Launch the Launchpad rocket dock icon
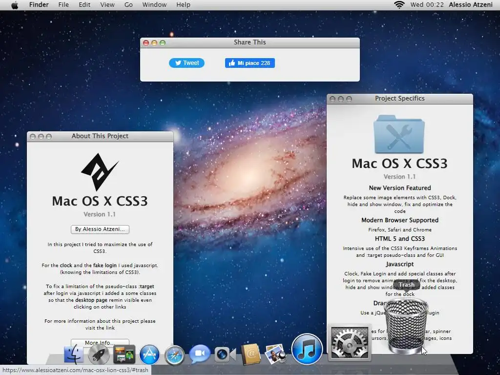500x375 pixels. pos(99,354)
